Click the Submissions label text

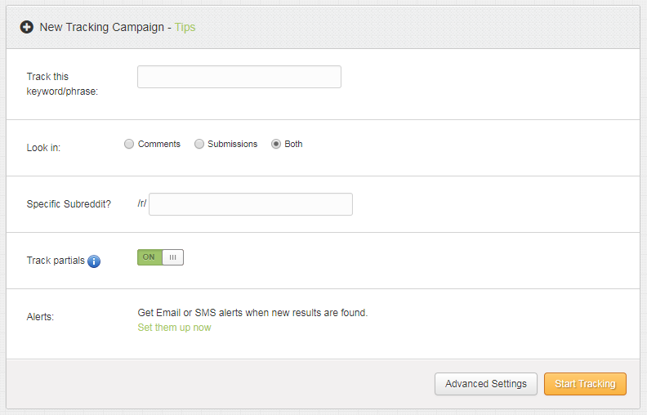[233, 144]
